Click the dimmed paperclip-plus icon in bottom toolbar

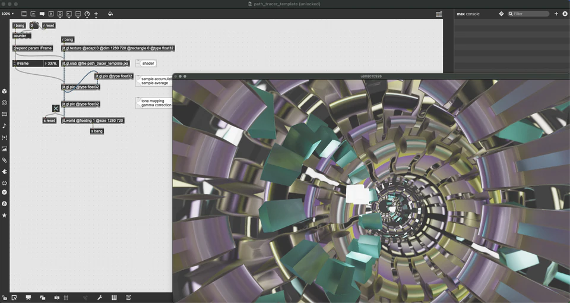click(x=85, y=298)
